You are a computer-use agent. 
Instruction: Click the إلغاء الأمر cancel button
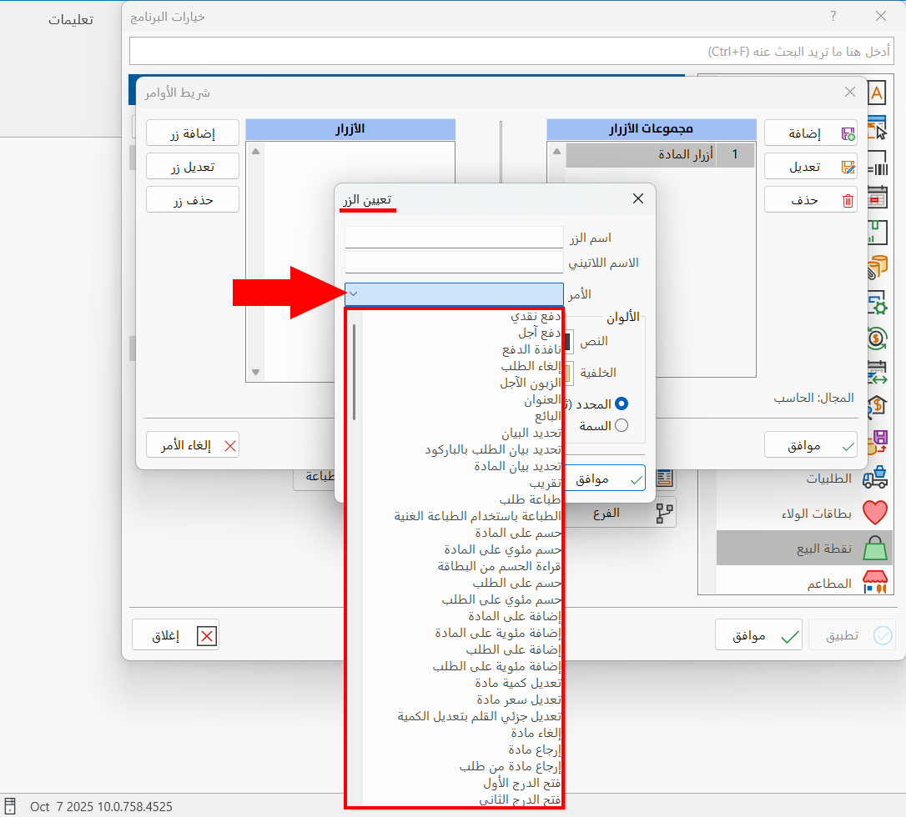tap(193, 444)
